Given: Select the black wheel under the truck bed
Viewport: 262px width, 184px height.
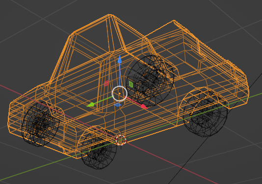Looking at the screenshot, I should pyautogui.click(x=206, y=114).
